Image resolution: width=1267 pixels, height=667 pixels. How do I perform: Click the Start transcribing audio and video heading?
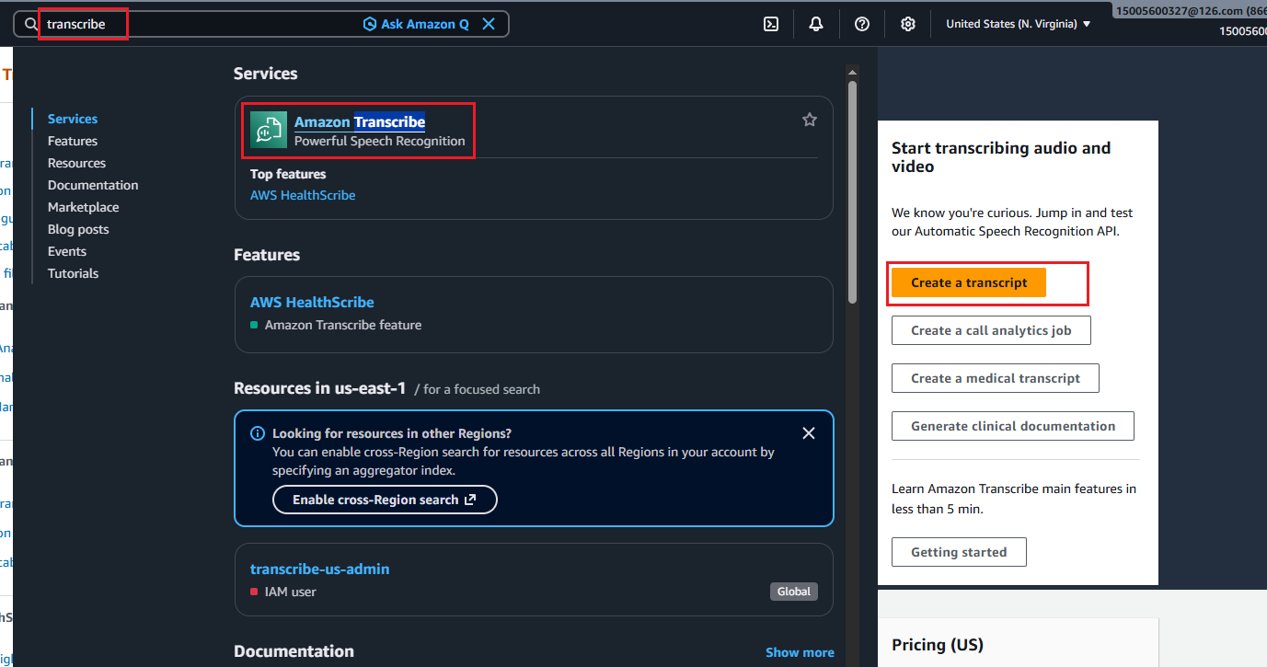click(x=1001, y=157)
